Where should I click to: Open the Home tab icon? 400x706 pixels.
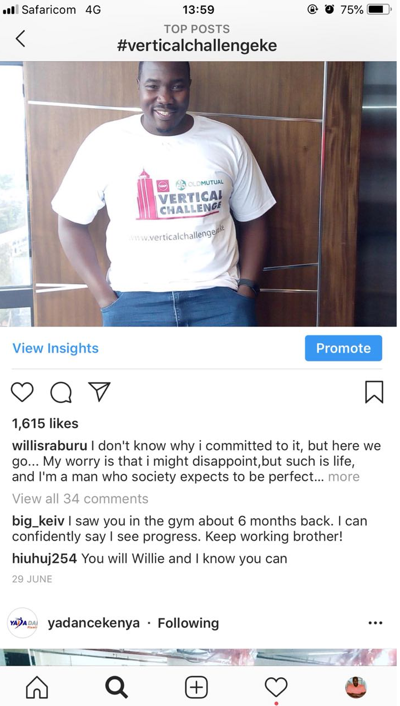[x=37, y=687]
